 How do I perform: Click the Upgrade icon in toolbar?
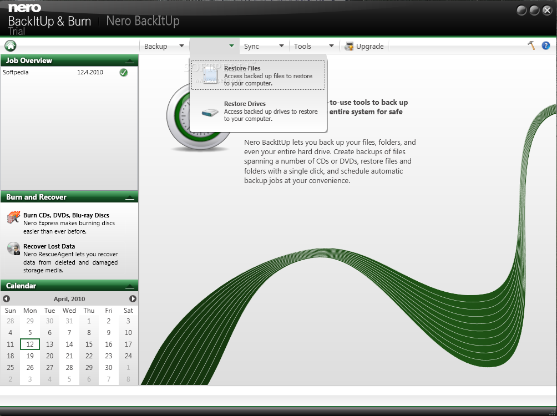[349, 46]
